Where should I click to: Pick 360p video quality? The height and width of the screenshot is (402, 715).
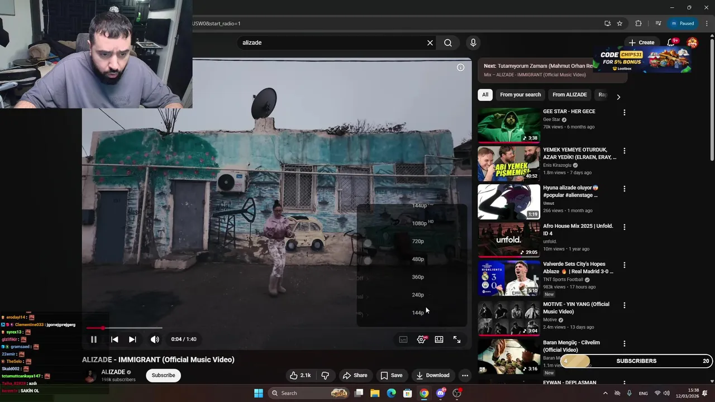[x=418, y=277]
